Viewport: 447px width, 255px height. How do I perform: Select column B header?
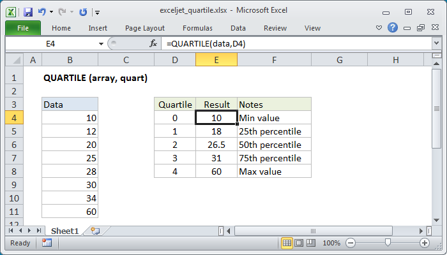coord(70,60)
